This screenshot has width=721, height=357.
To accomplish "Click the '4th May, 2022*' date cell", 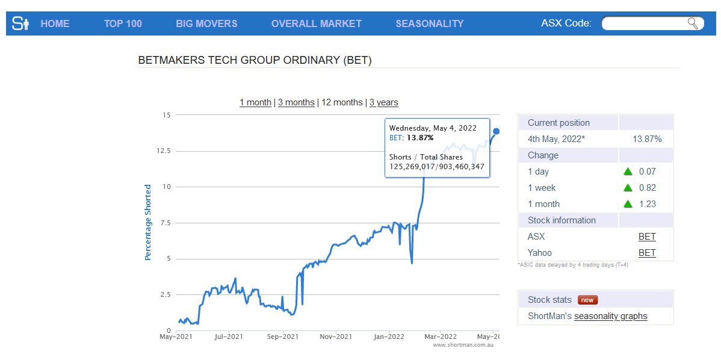I will click(556, 139).
